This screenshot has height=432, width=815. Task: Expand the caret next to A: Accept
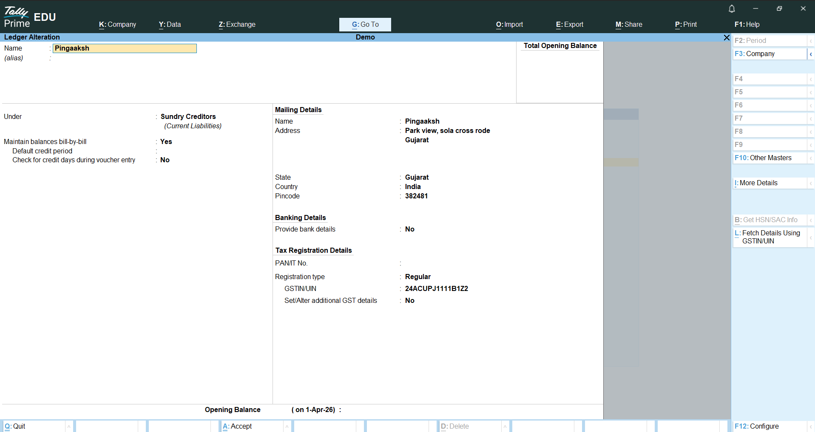pyautogui.click(x=287, y=426)
